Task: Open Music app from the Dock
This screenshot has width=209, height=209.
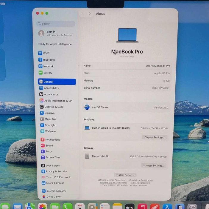Action: pyautogui.click(x=142, y=207)
